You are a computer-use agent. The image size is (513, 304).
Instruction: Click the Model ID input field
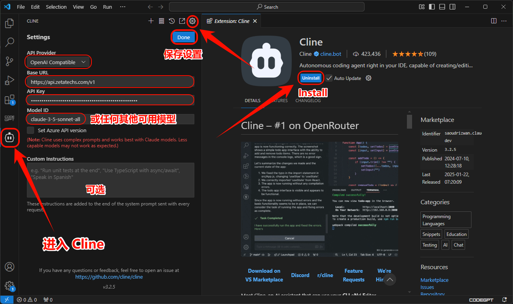110,119
